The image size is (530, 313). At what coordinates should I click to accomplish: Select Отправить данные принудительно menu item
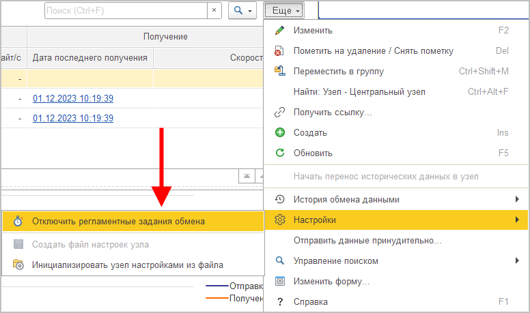tap(367, 240)
